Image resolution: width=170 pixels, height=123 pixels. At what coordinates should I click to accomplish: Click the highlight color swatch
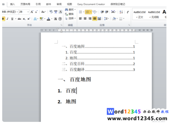(x=41, y=19)
